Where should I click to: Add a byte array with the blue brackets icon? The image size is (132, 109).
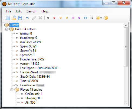coord(85,18)
